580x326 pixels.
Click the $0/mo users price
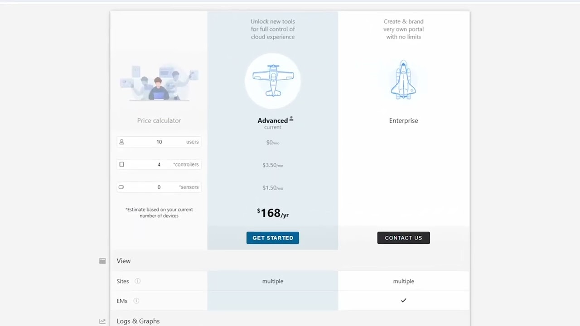point(273,143)
